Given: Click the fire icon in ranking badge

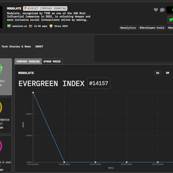Looking at the screenshot, I should pos(25,8).
